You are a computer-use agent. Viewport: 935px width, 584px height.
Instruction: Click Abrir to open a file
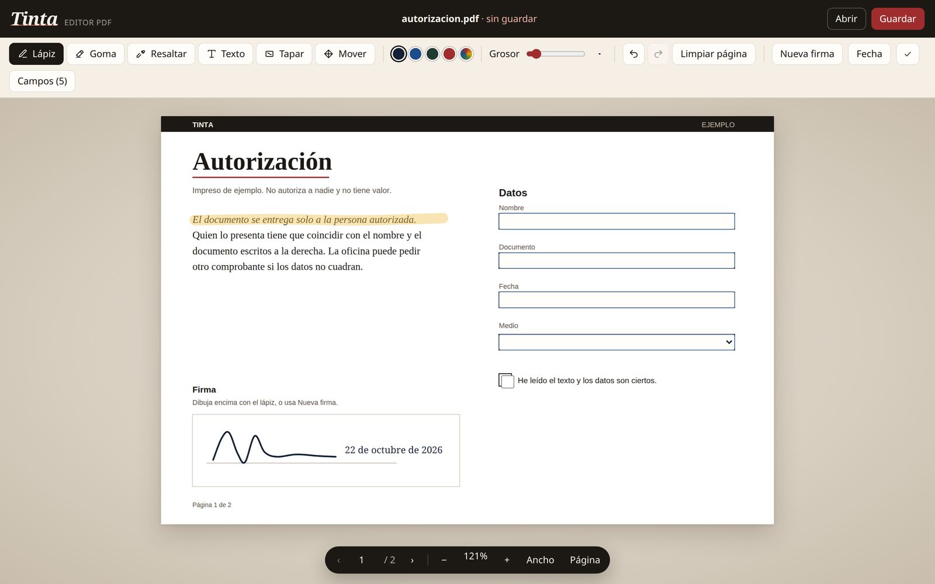click(x=846, y=19)
